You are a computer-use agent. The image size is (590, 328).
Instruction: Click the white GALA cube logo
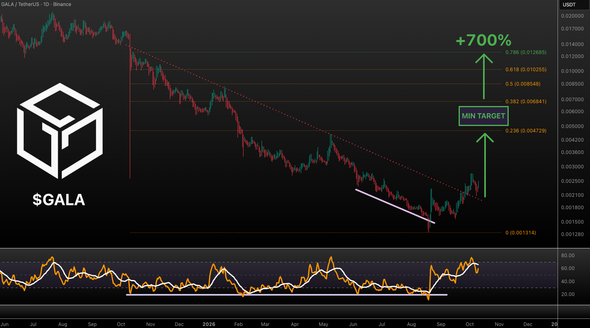pos(60,131)
